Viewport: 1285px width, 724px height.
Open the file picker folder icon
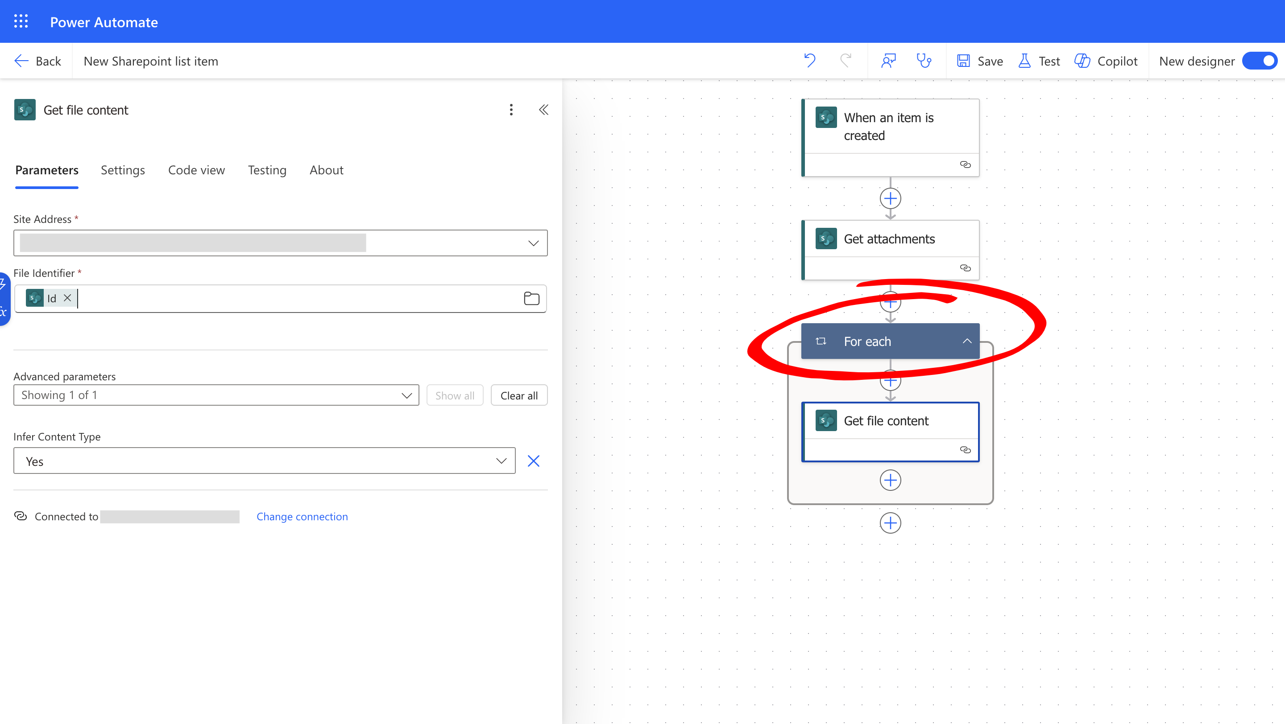531,298
